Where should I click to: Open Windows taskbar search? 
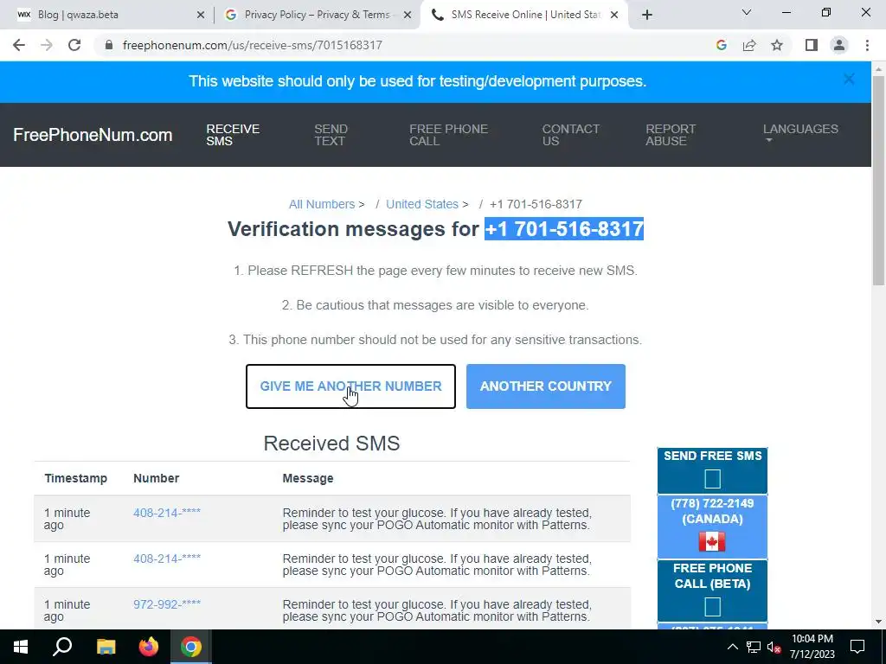(62, 647)
